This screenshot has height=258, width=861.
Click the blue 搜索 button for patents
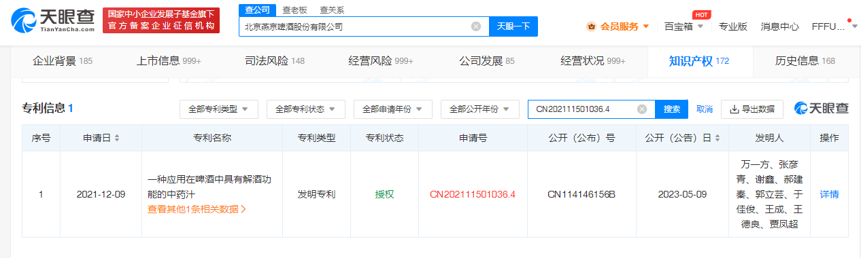pos(672,109)
